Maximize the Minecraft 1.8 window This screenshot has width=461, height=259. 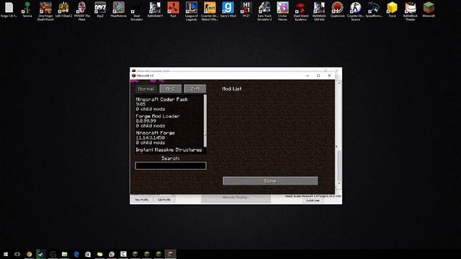pos(318,76)
